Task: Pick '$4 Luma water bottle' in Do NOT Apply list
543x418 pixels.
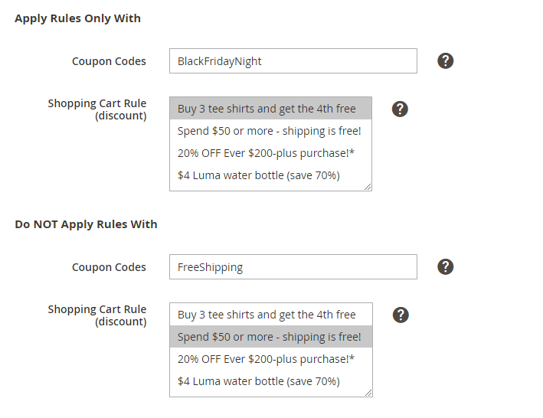Action: (x=258, y=381)
